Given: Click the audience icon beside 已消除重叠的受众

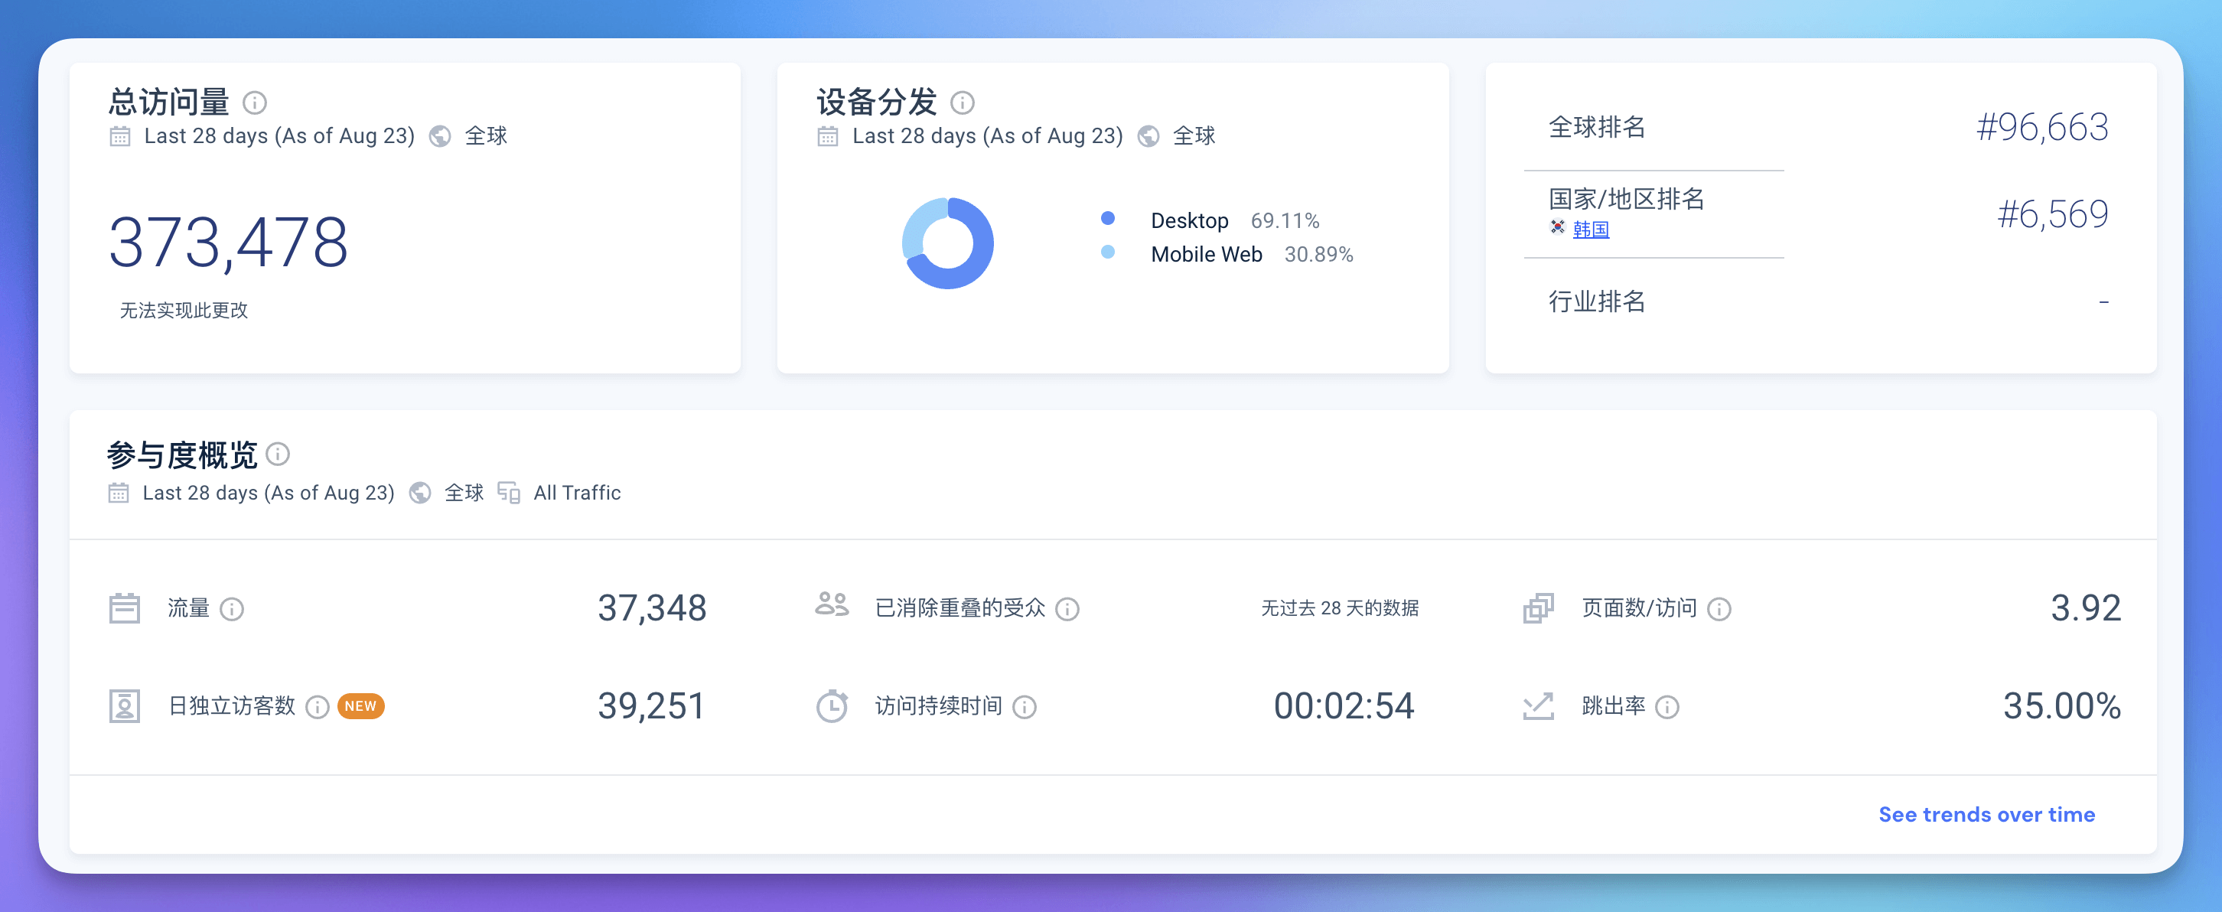Looking at the screenshot, I should (x=831, y=607).
